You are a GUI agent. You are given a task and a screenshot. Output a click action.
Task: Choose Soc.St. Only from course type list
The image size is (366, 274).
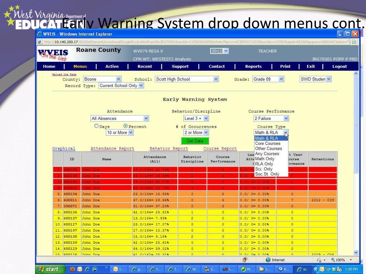pos(271,174)
